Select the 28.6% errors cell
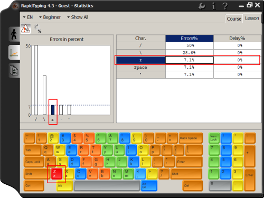The image size is (264, 198). coord(190,53)
